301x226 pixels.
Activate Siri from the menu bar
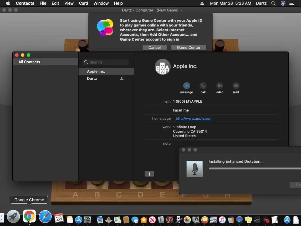click(283, 3)
